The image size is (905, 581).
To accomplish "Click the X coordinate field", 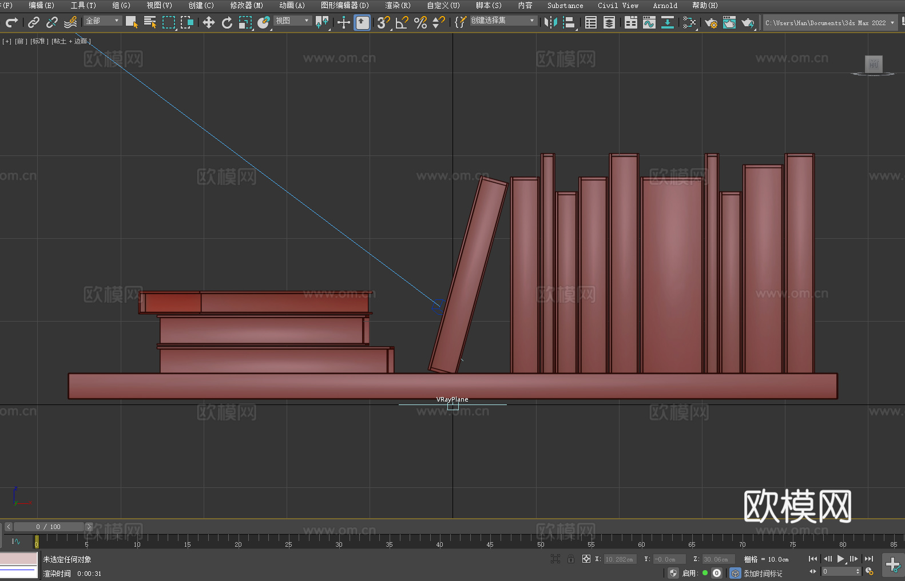I will (x=620, y=559).
